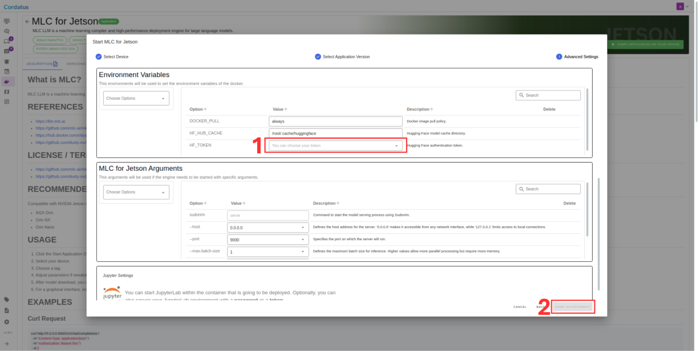Viewport: 700px width, 351px height.
Task: Open the chat support icon in the sidebar
Action: click(x=7, y=31)
